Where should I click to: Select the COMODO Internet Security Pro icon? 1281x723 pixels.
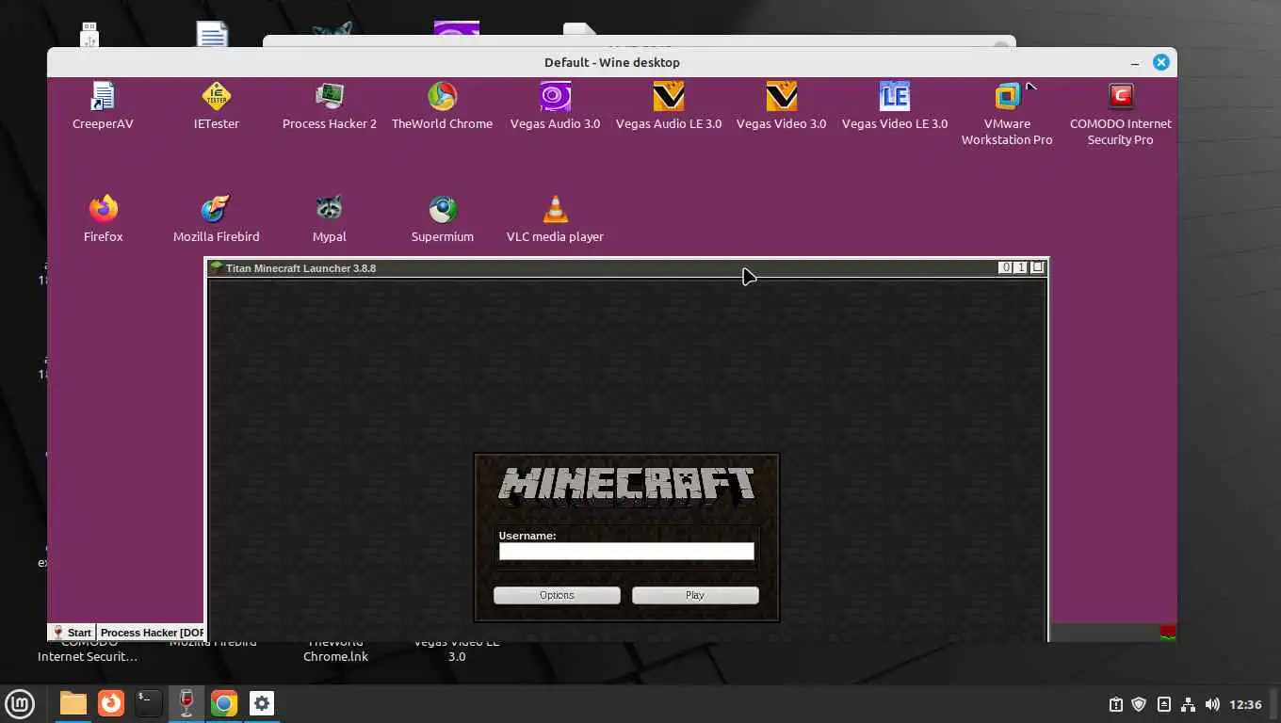point(1121,96)
